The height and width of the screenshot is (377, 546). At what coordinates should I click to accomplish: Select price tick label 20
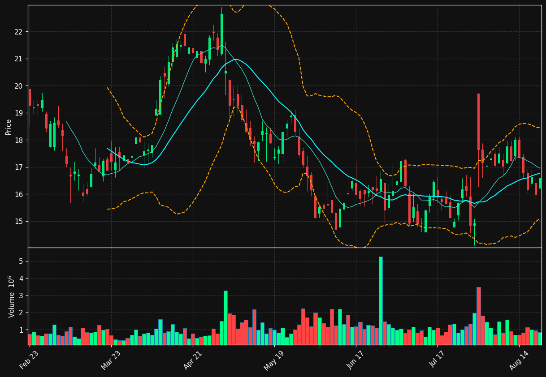[x=18, y=86]
